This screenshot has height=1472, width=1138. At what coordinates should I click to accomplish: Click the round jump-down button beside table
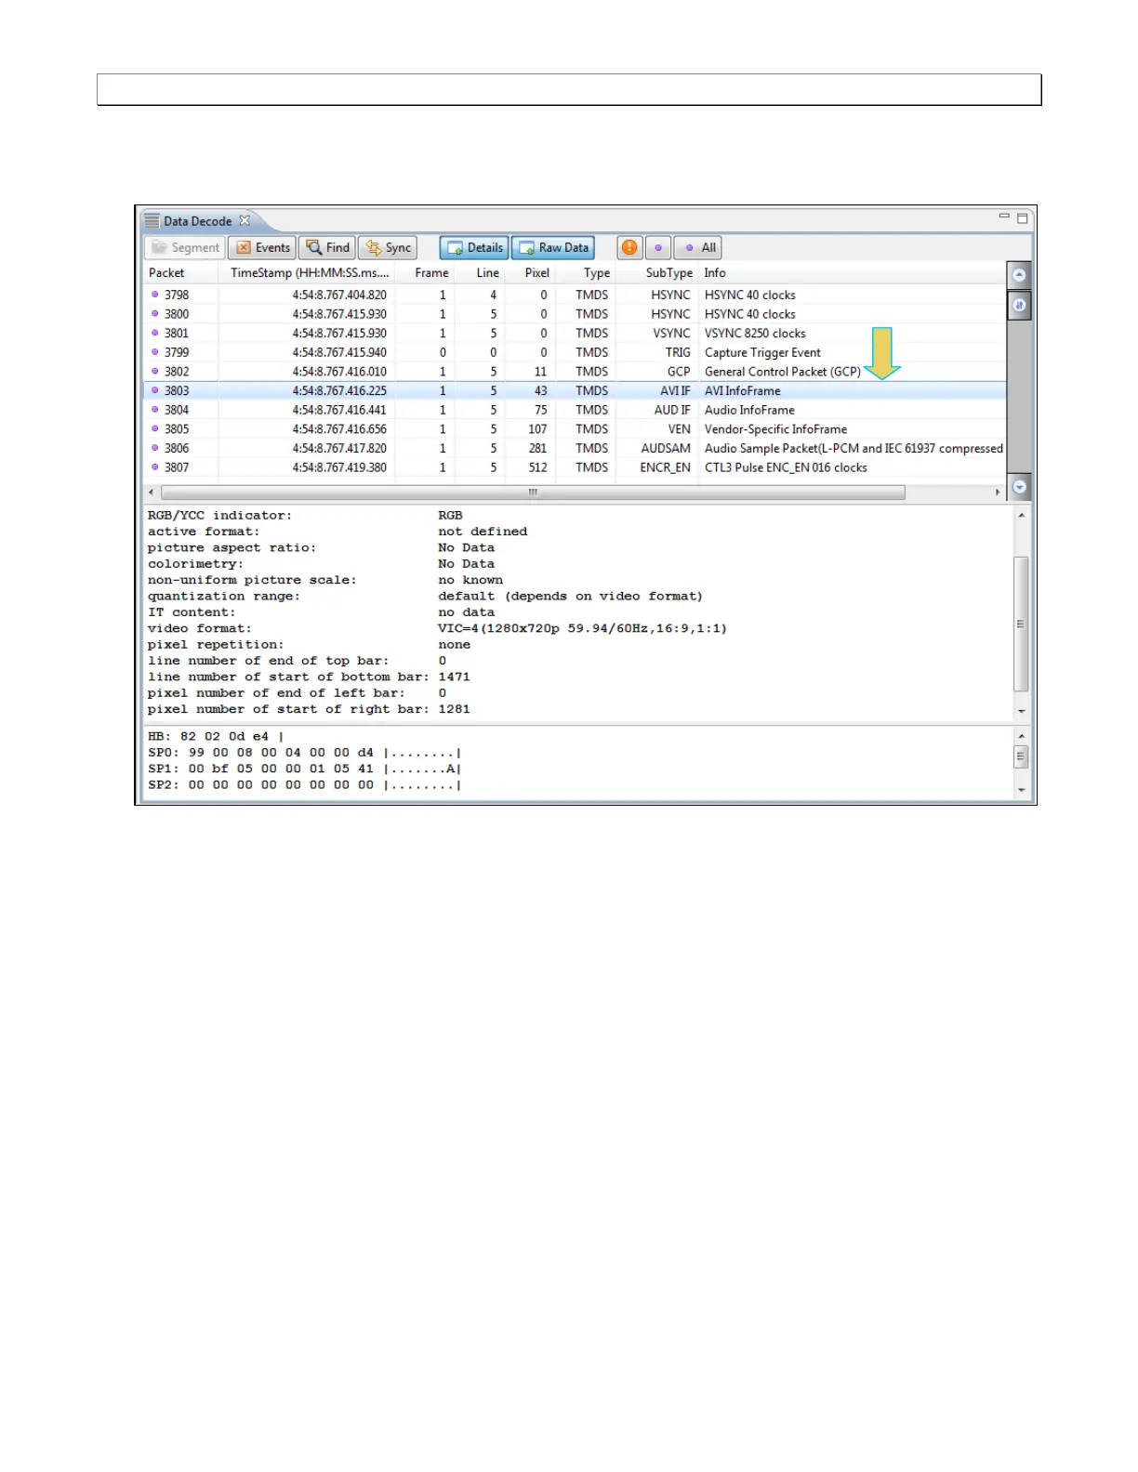pos(1020,487)
